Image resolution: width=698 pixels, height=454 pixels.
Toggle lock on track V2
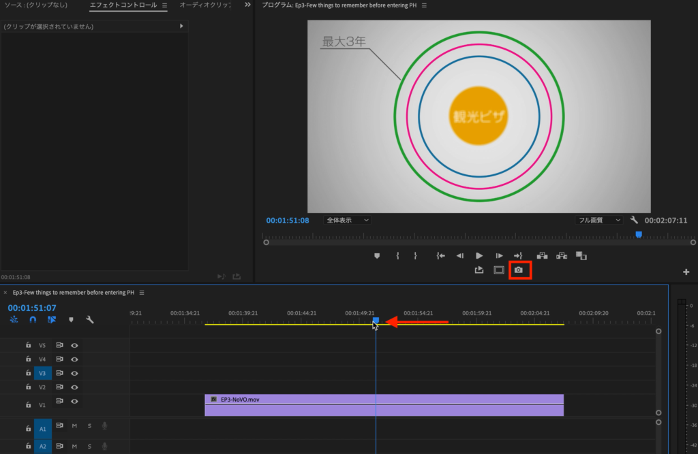click(28, 387)
